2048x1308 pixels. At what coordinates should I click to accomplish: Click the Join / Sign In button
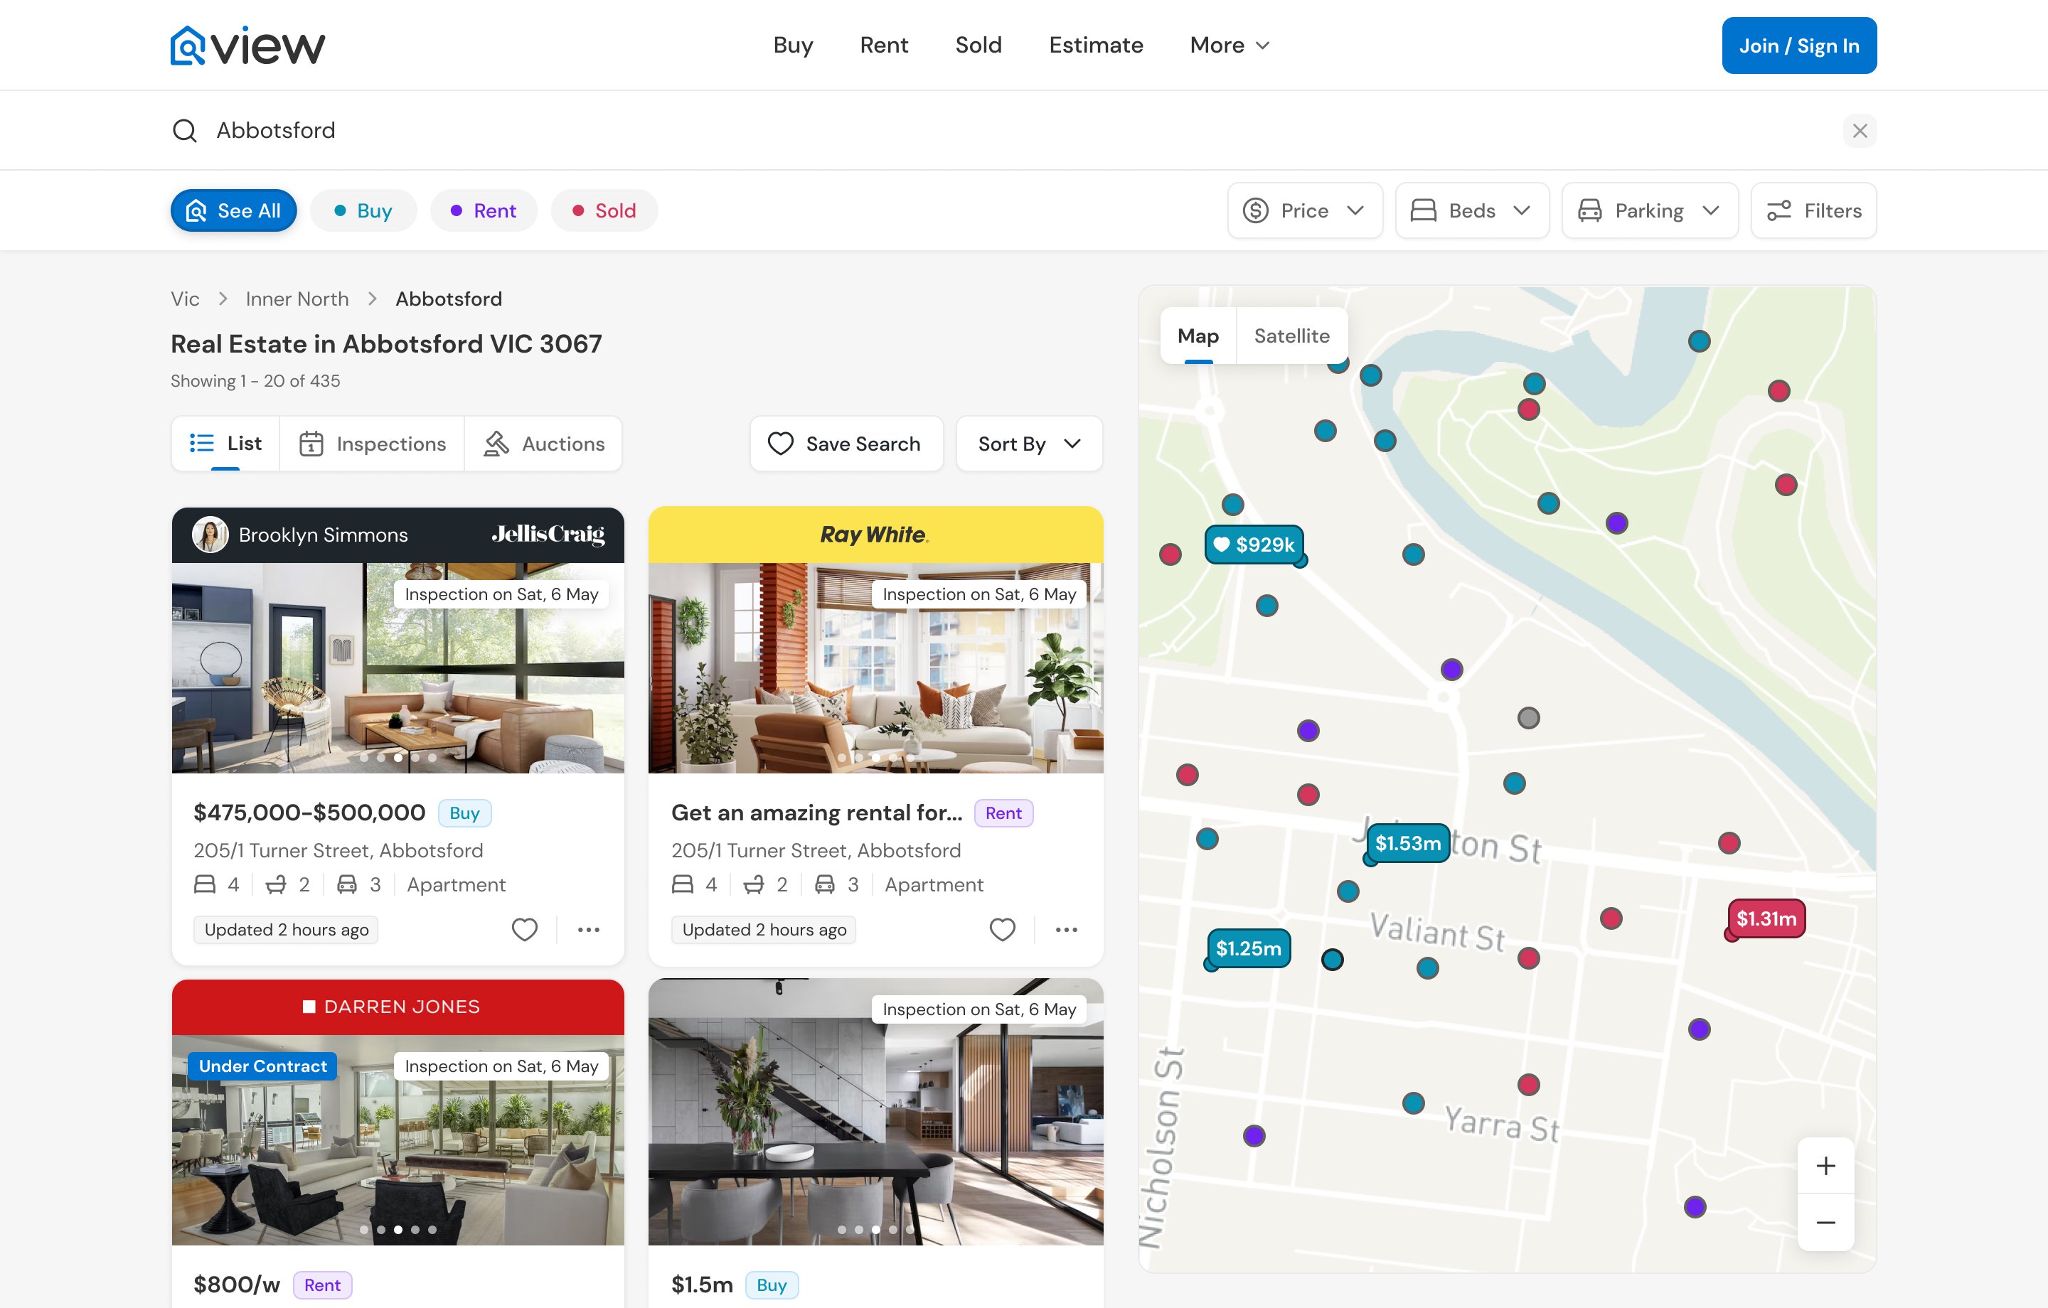[1799, 46]
